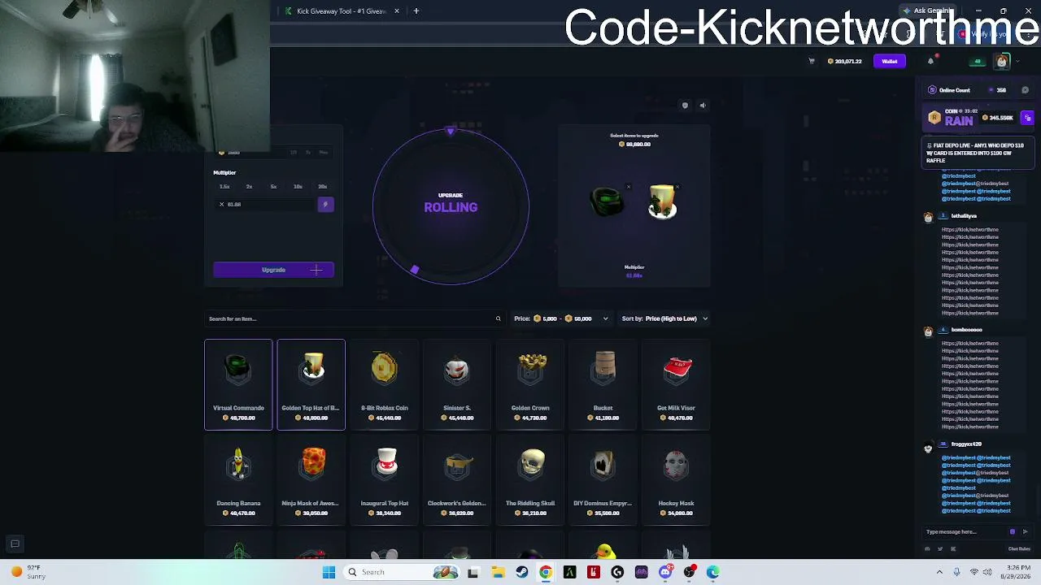Select the 5x multiplier
Image resolution: width=1041 pixels, height=585 pixels.
[273, 187]
